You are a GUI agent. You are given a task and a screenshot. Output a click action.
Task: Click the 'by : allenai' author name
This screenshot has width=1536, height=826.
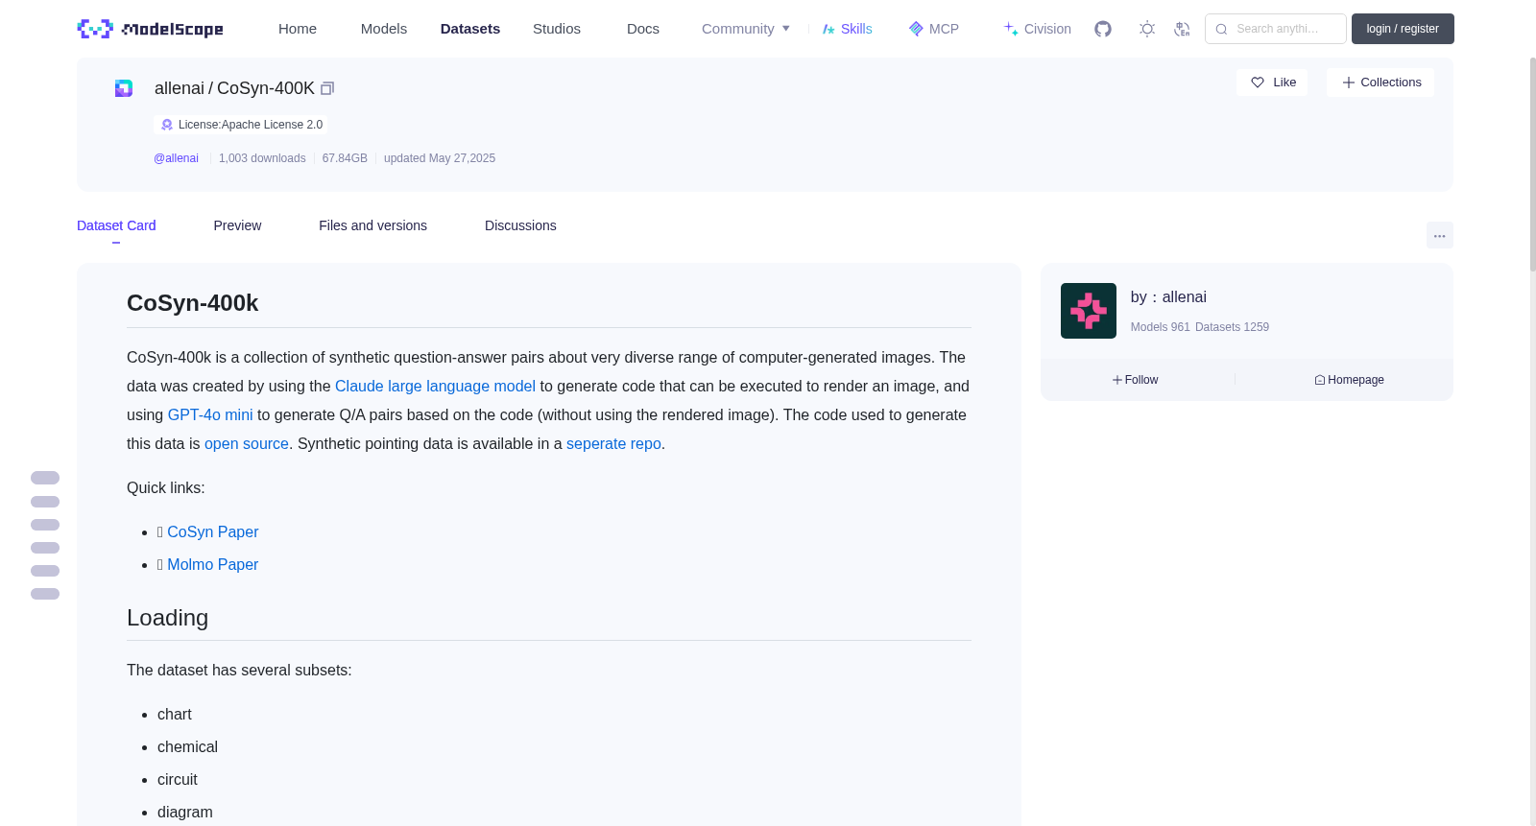(x=1168, y=297)
